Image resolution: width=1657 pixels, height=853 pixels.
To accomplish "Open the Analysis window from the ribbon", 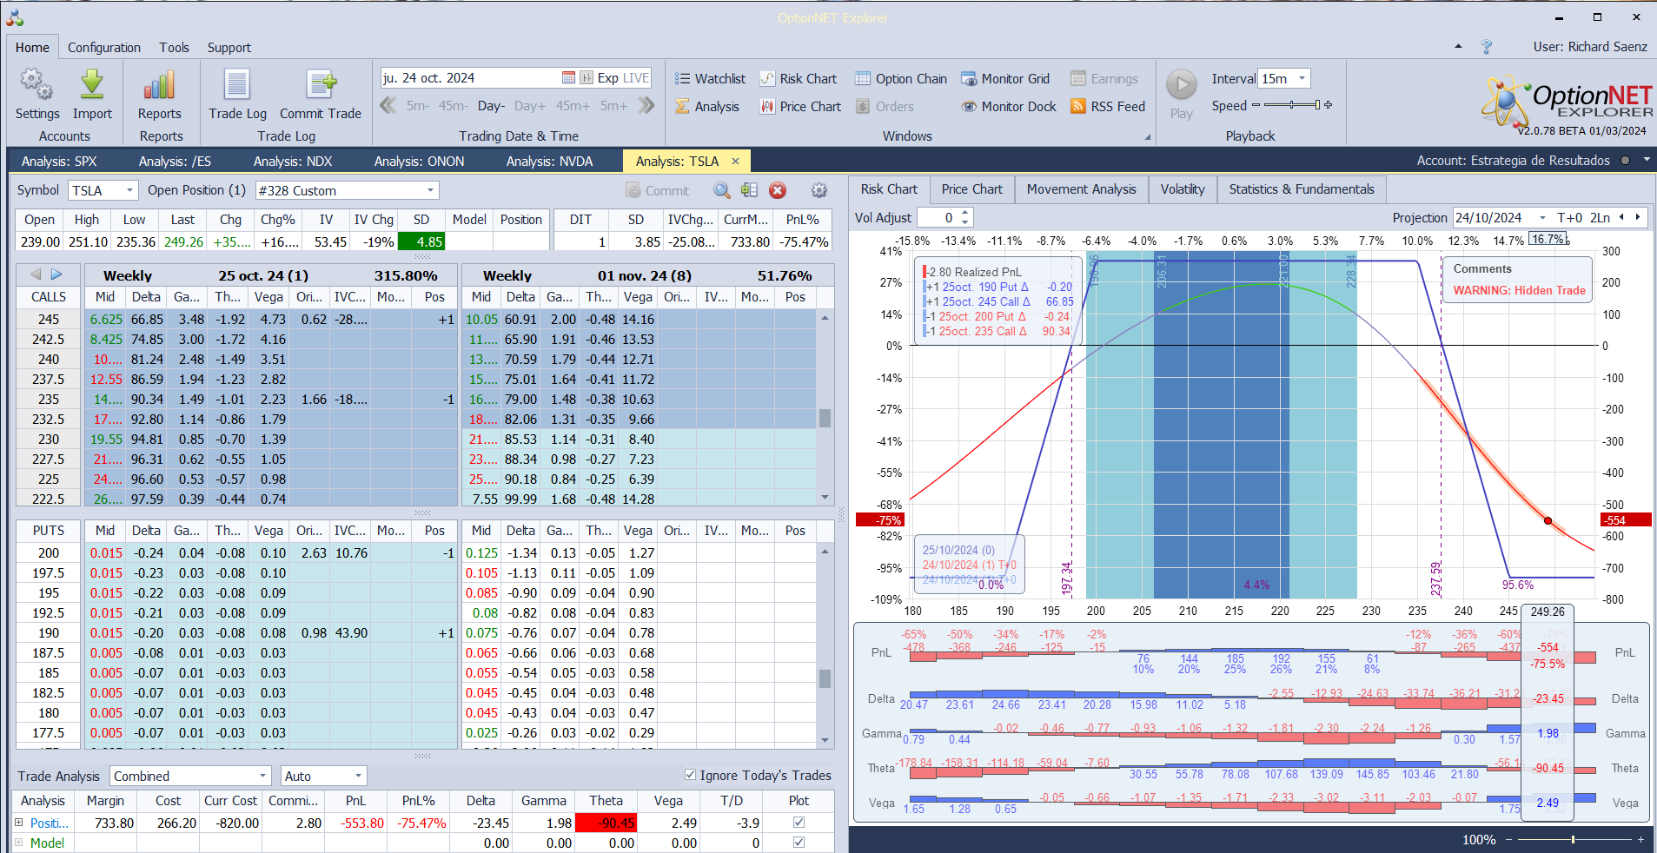I will (x=706, y=107).
